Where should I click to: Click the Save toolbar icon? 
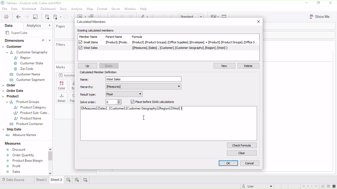(35, 17)
